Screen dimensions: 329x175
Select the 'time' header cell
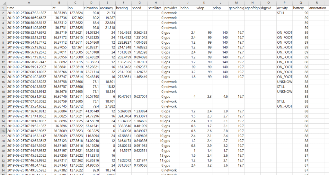click(x=29, y=8)
